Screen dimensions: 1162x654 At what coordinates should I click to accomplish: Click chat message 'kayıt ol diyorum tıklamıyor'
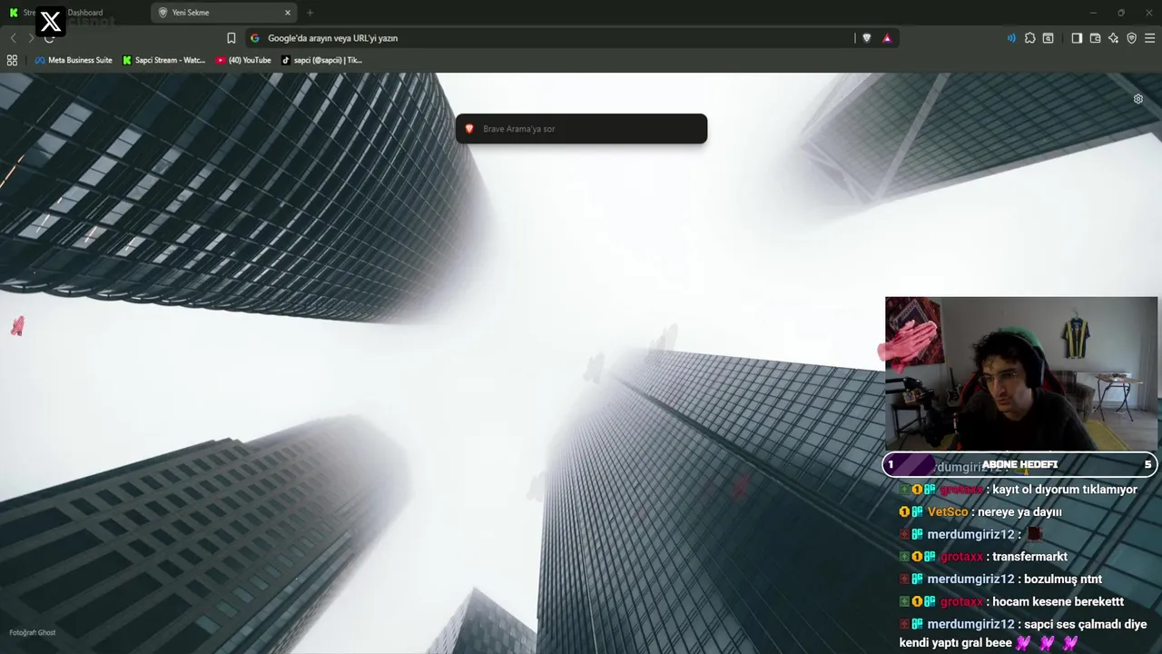click(1064, 489)
